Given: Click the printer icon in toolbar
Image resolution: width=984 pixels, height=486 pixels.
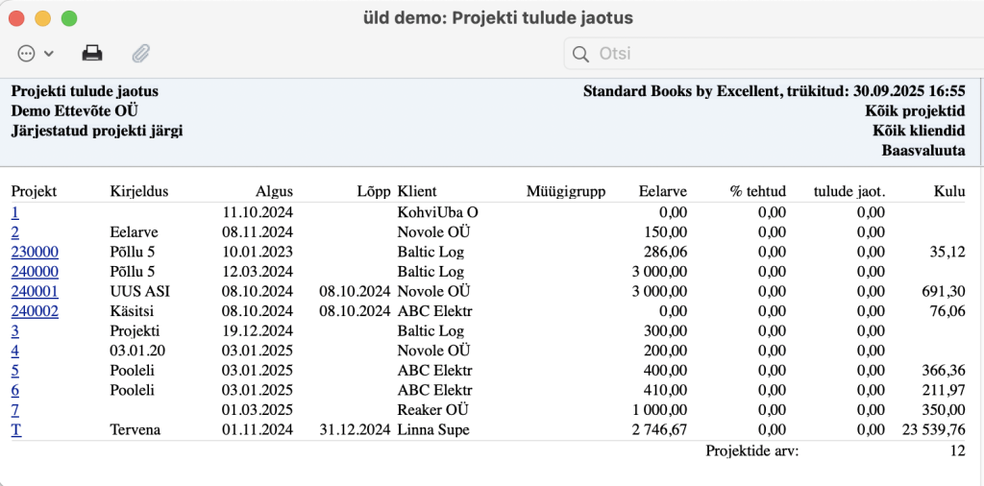Looking at the screenshot, I should [92, 53].
